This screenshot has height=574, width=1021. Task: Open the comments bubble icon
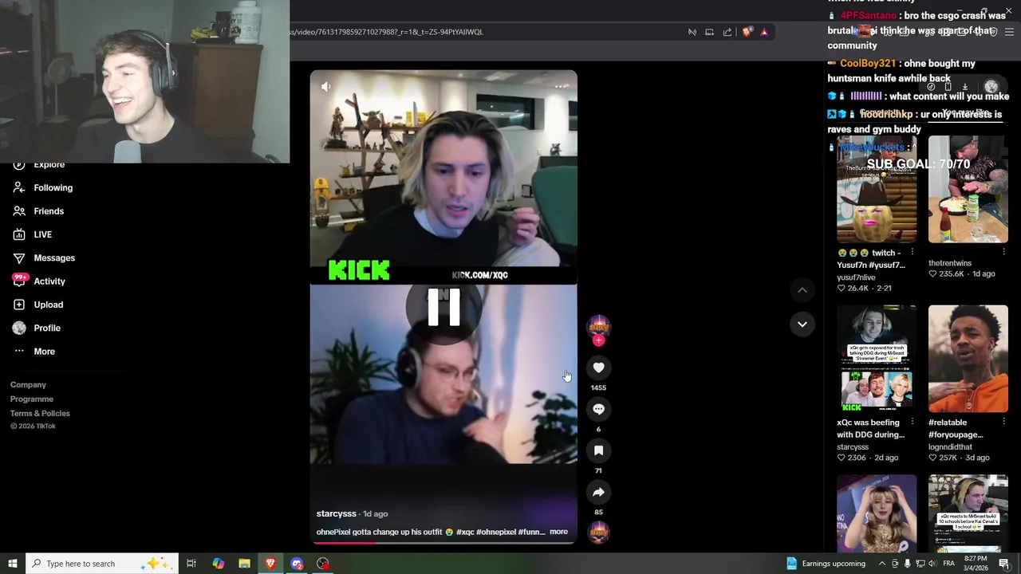[598, 409]
